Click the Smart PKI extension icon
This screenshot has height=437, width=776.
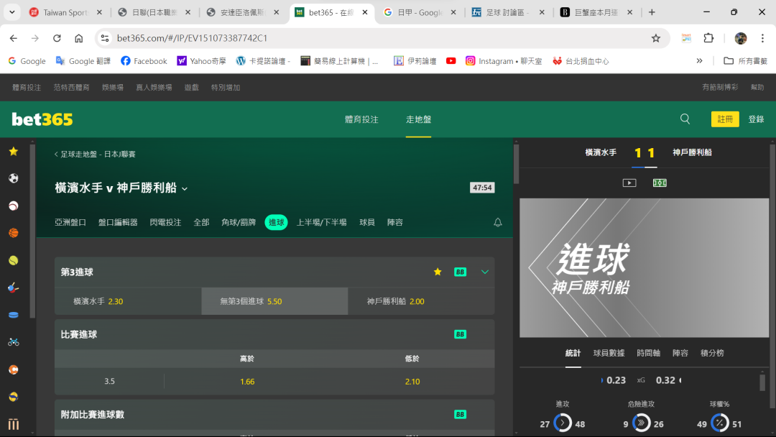point(686,38)
